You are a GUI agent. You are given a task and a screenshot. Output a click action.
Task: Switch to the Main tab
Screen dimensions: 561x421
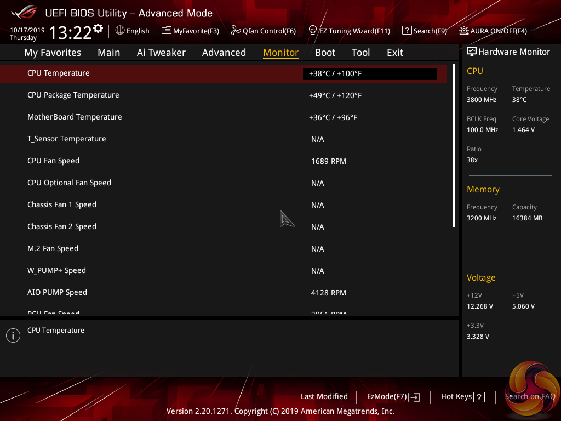(109, 53)
